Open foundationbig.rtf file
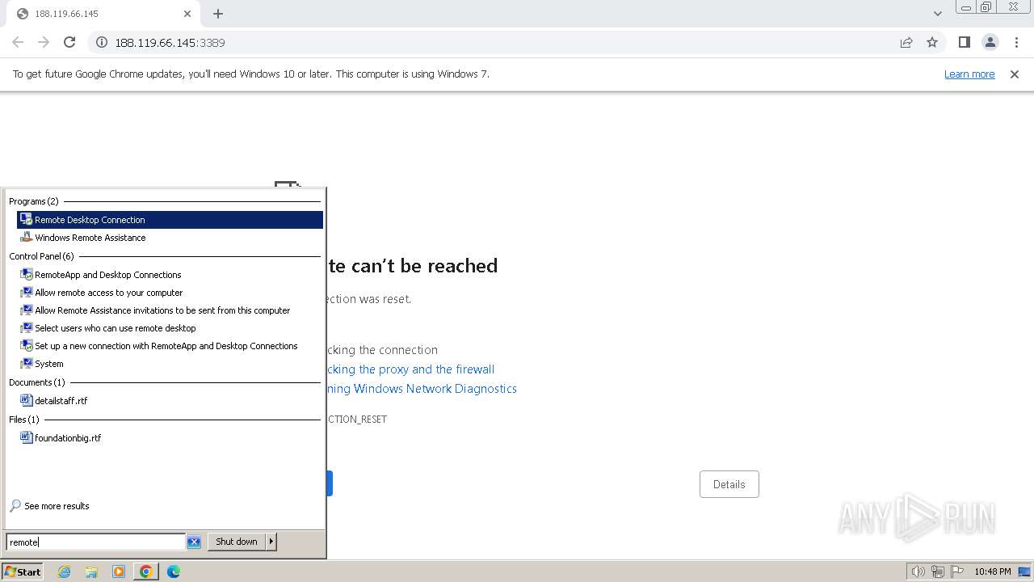This screenshot has height=582, width=1034. point(170,438)
